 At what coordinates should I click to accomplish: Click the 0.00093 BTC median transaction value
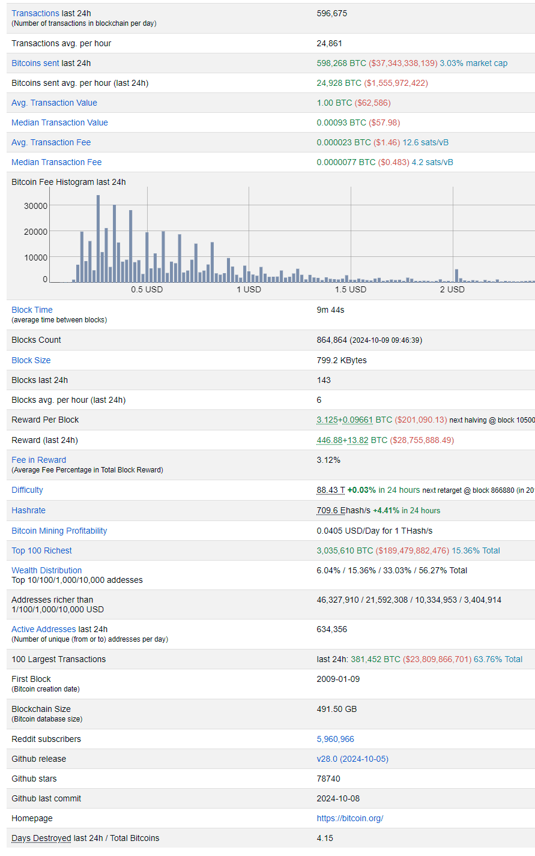pos(342,122)
